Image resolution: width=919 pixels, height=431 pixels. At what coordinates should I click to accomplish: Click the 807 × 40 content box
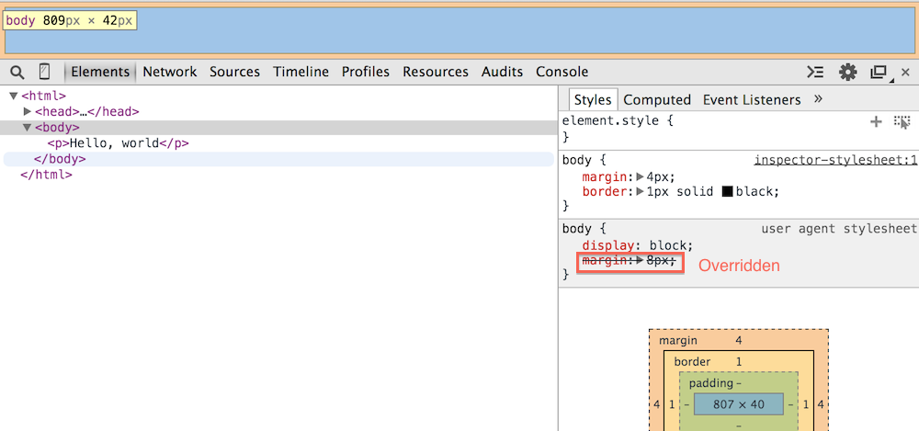pos(739,404)
